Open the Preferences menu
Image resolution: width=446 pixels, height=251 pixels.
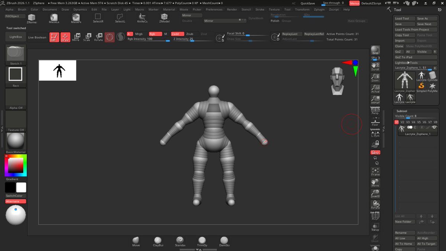coord(214,9)
